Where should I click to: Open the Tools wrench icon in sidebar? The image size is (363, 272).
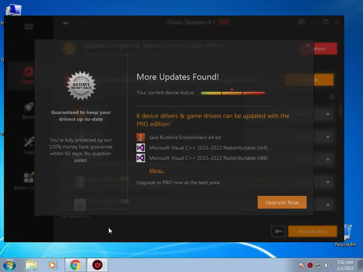29,142
